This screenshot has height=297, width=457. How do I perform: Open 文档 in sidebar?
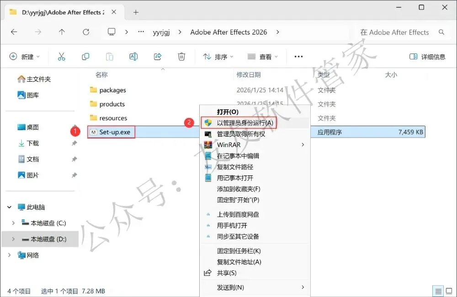pos(28,159)
